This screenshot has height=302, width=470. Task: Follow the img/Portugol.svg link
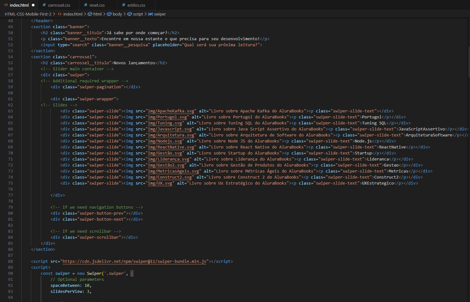click(167, 117)
